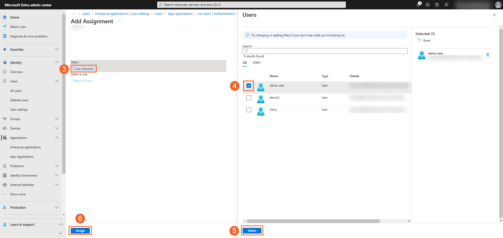Close the Users panel
The image size is (503, 238).
494,15
